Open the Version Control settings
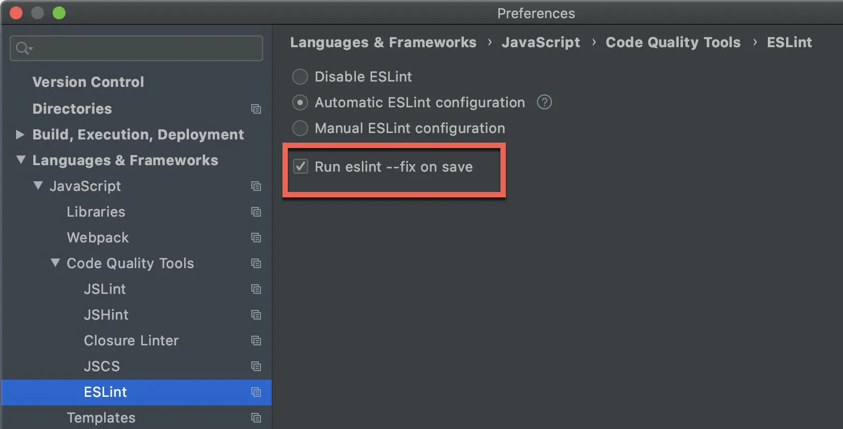The height and width of the screenshot is (429, 843). (88, 82)
